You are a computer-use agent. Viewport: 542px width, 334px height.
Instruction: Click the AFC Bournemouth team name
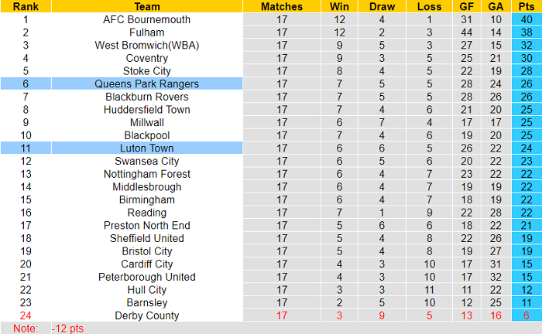[146, 19]
